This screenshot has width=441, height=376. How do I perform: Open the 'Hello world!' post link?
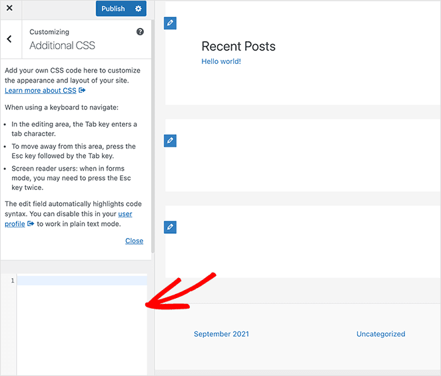(221, 61)
